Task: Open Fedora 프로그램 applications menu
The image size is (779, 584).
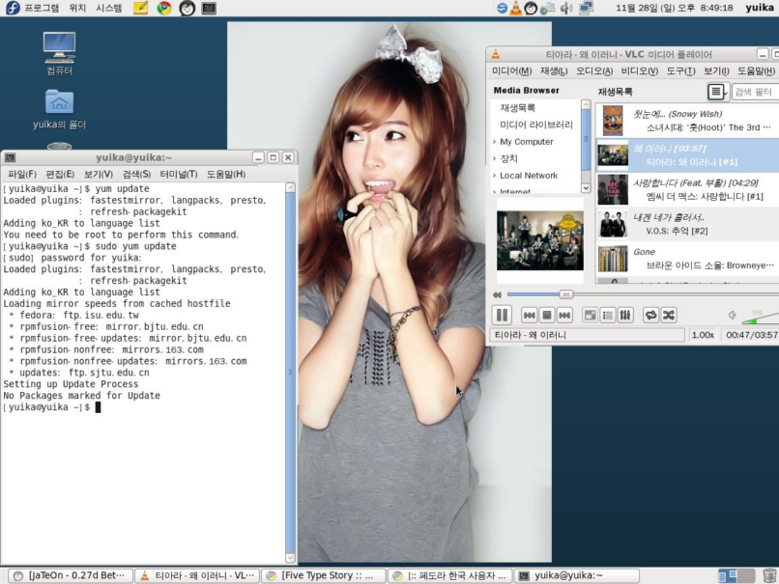Action: coord(33,8)
